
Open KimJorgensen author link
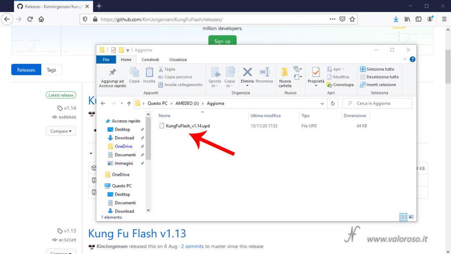click(x=112, y=246)
